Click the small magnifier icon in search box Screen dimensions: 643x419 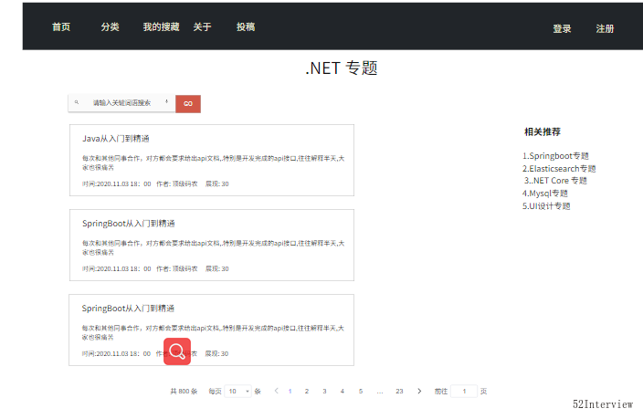(77, 102)
